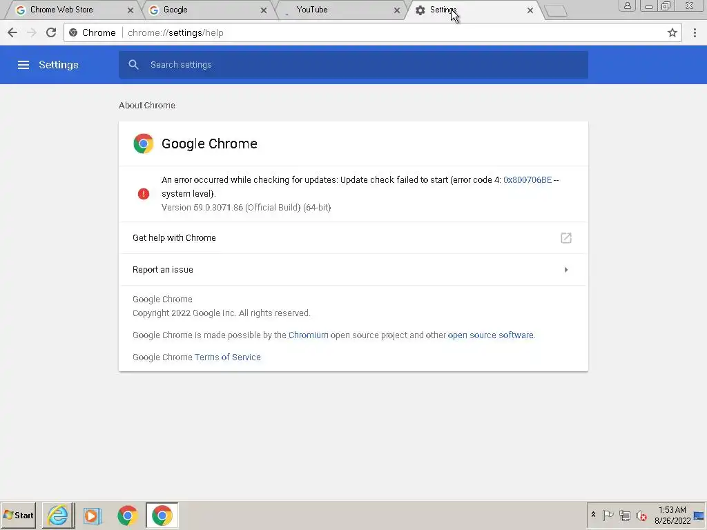Launch Windows Media Player from taskbar
This screenshot has width=707, height=530.
[92, 515]
